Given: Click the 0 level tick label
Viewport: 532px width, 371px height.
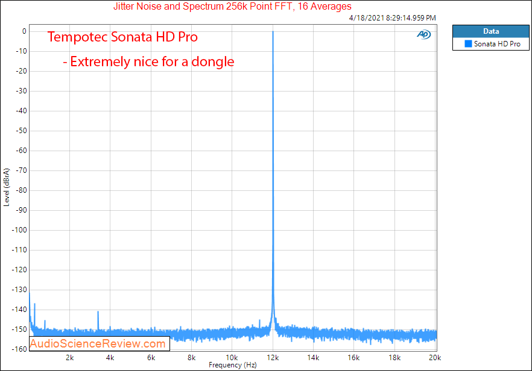Looking at the screenshot, I should pos(24,31).
